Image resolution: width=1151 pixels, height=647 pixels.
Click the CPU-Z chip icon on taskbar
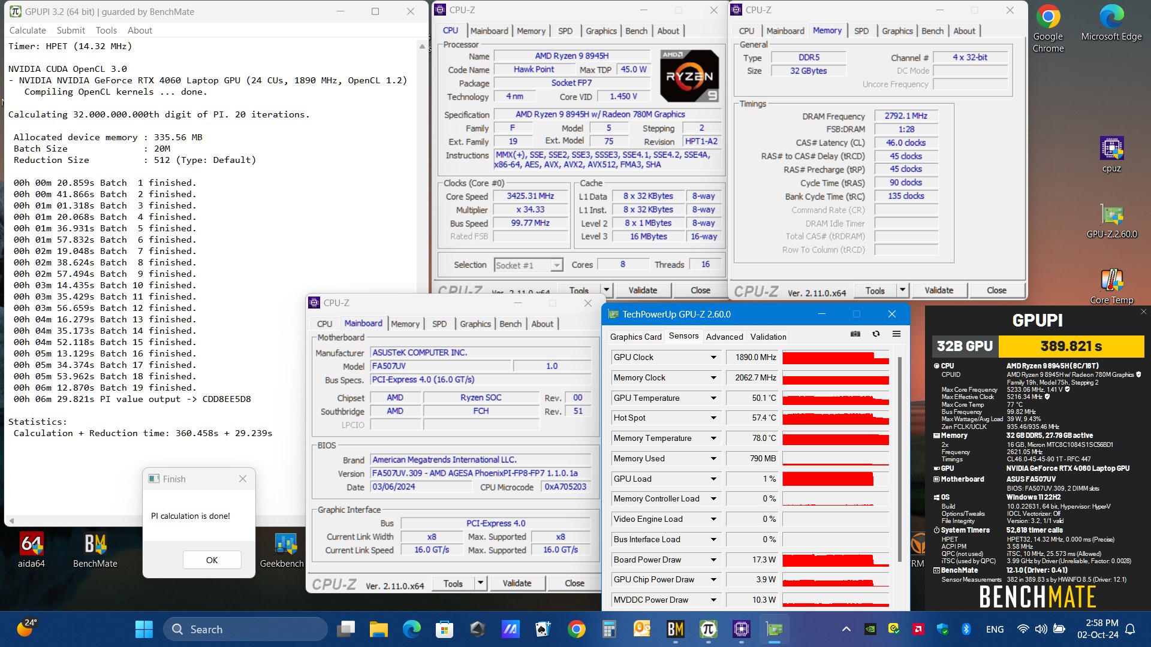pos(741,629)
